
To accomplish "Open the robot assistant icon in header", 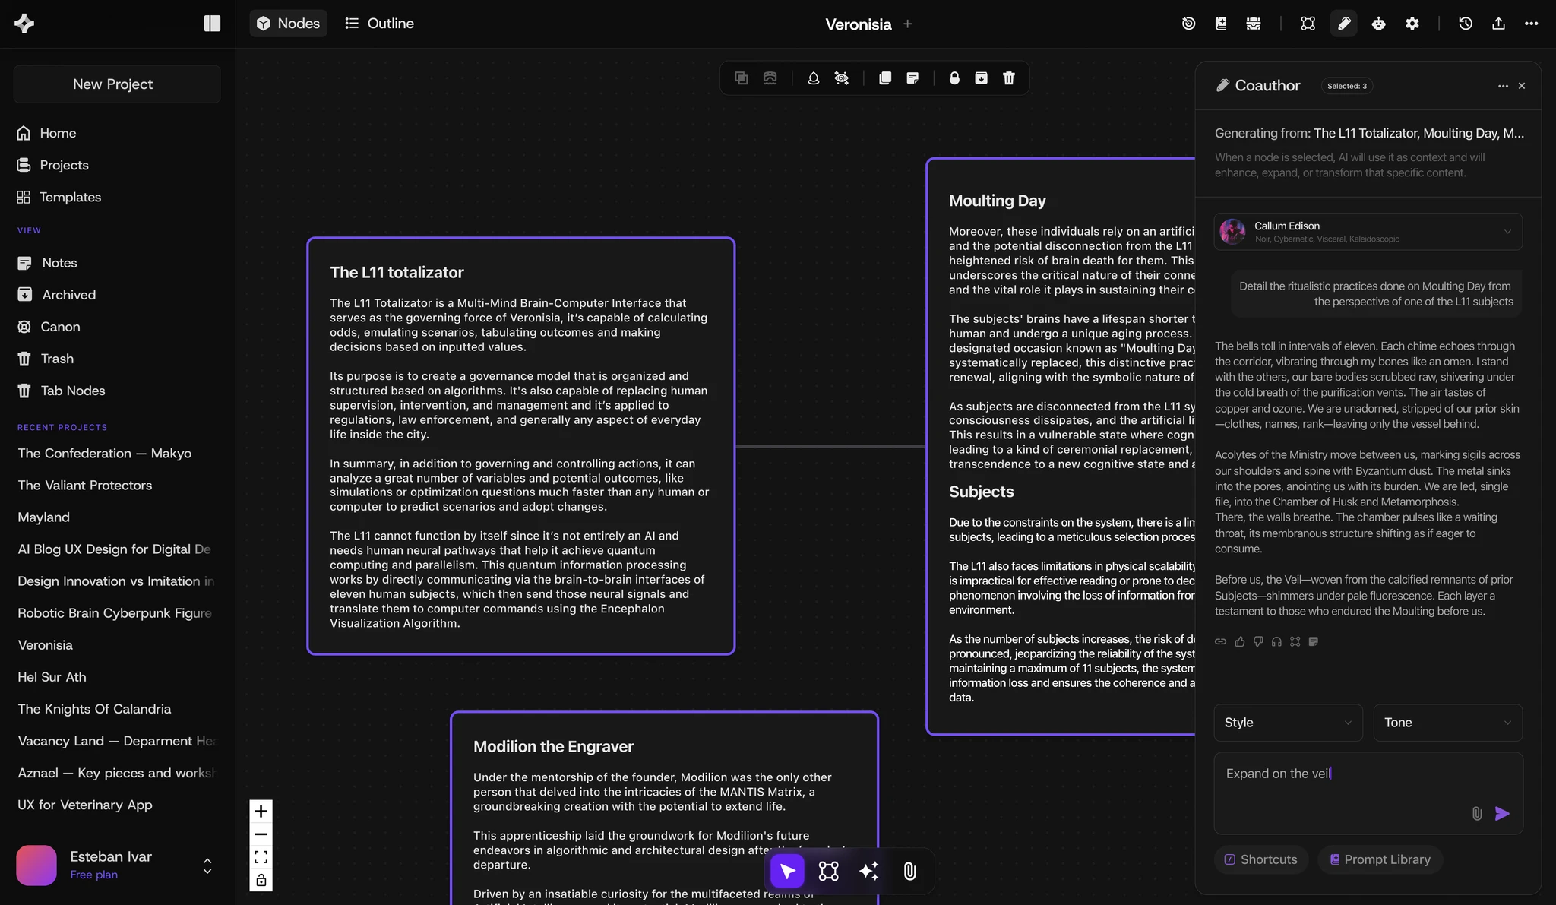I will (x=1378, y=24).
